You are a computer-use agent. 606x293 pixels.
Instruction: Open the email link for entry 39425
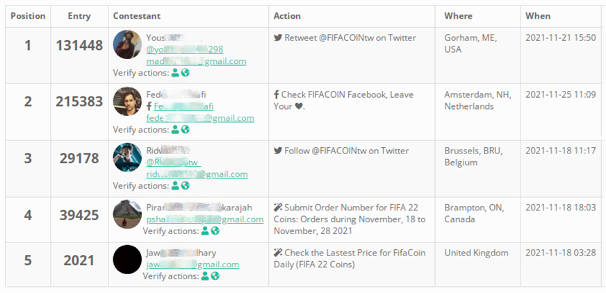(x=205, y=219)
